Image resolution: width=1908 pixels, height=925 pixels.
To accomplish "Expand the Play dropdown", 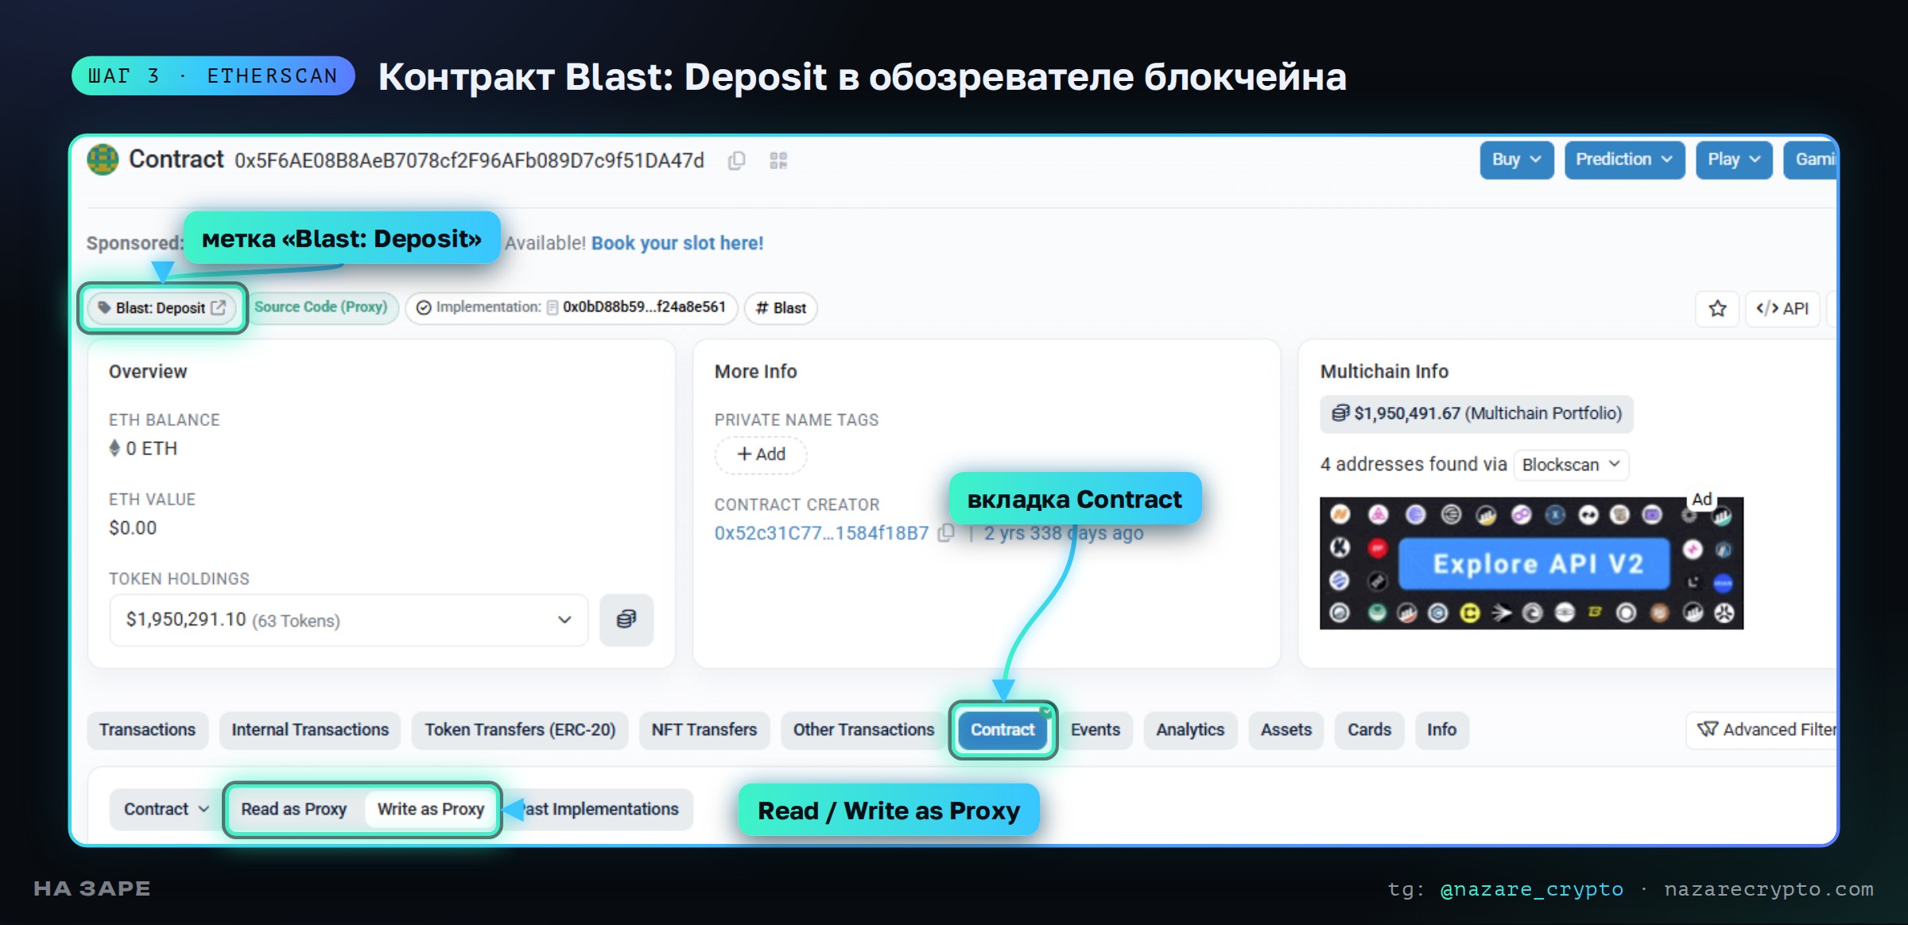I will coord(1734,160).
